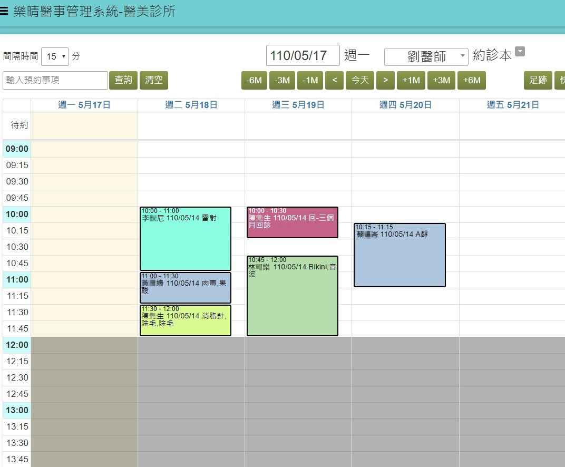Open the hamburger menu icon
The width and height of the screenshot is (565, 467).
click(4, 12)
